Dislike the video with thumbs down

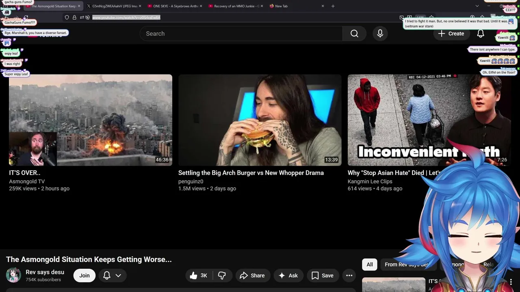222,275
